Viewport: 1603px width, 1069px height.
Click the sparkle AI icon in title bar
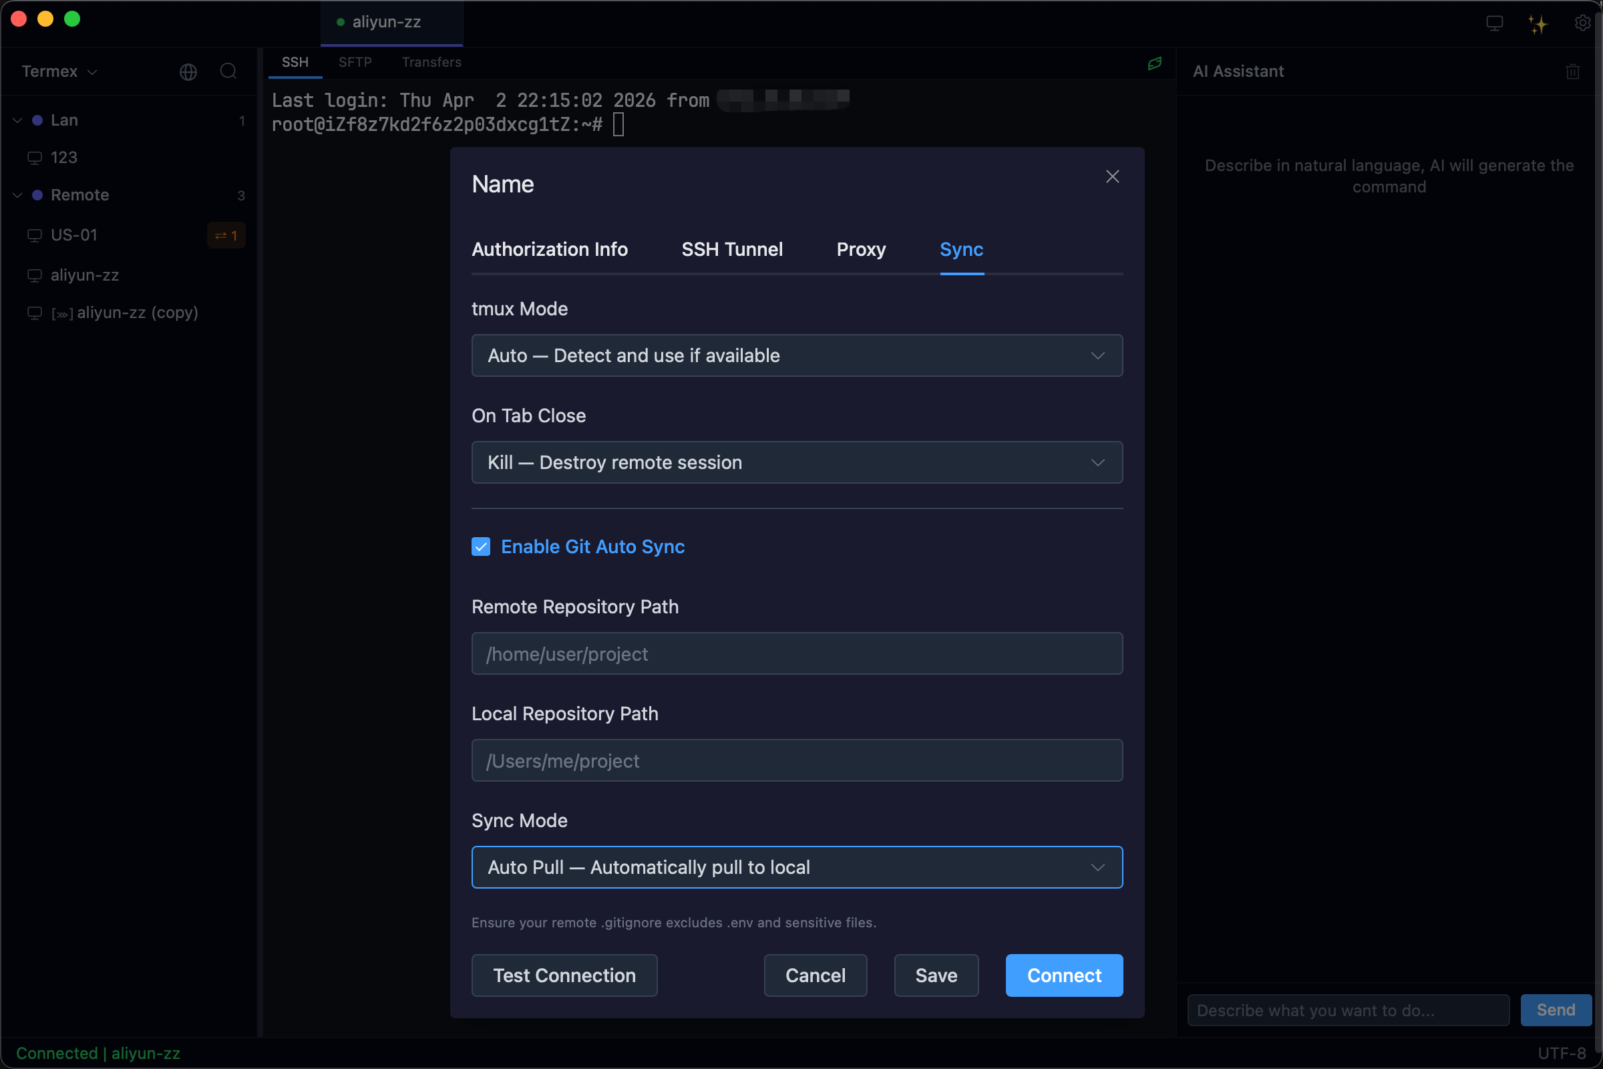(x=1538, y=24)
